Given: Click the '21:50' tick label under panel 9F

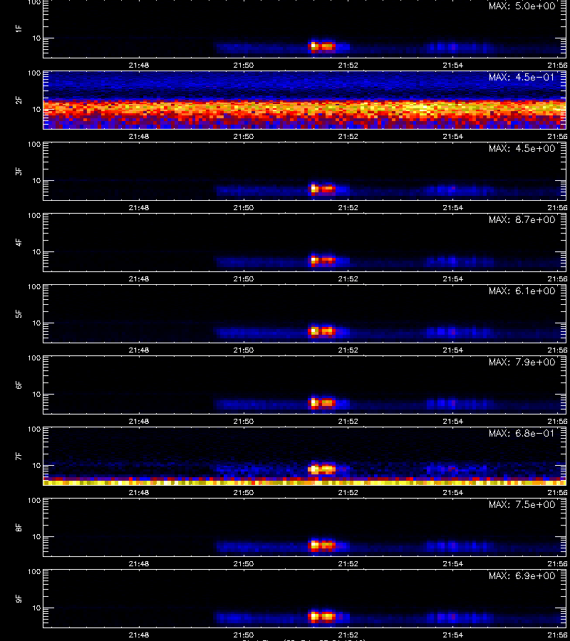Looking at the screenshot, I should (x=244, y=635).
